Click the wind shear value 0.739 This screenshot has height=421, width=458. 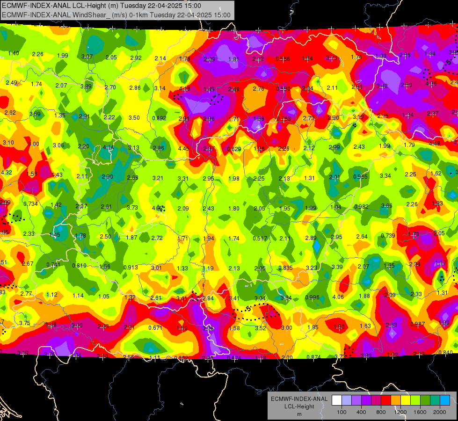click(x=388, y=235)
